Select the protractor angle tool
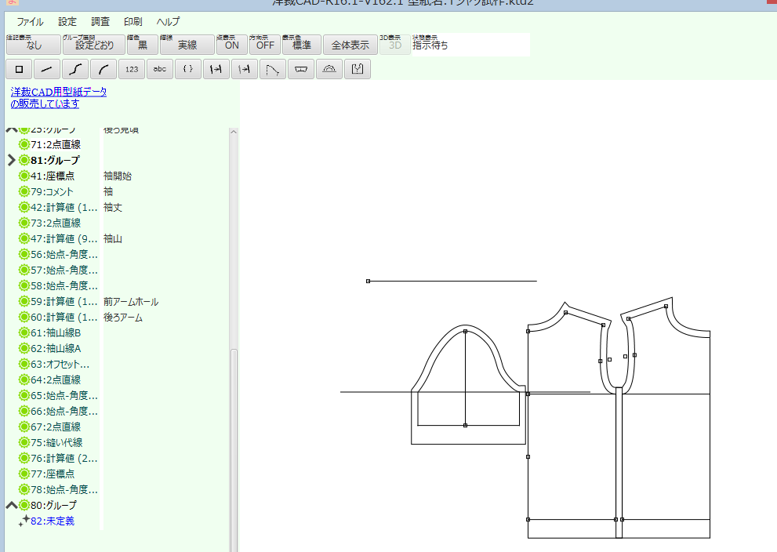Viewport: 777px width, 552px height. click(x=329, y=69)
